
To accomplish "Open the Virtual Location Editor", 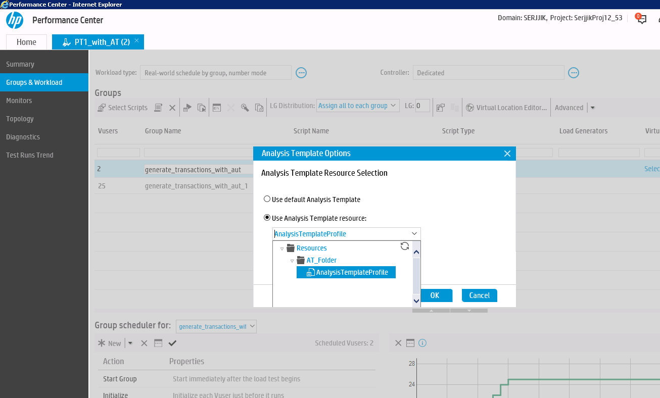I will coord(506,108).
